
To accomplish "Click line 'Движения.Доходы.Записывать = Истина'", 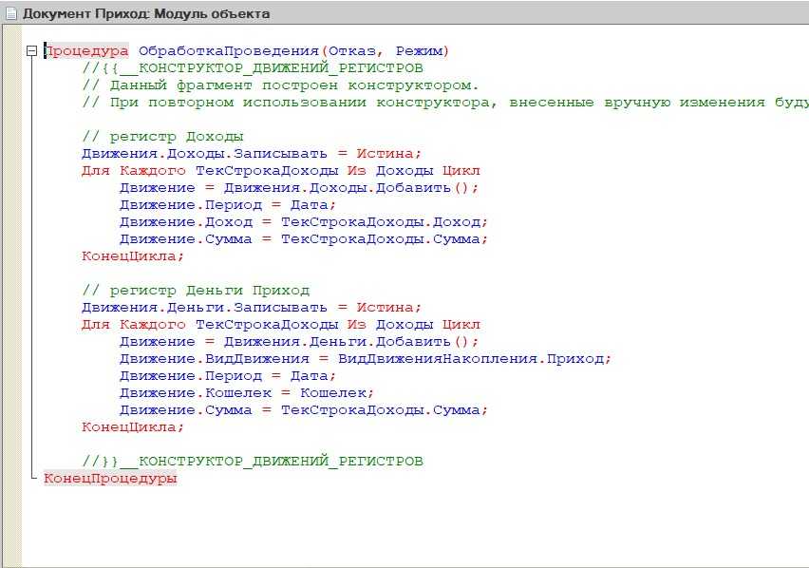I will [251, 154].
